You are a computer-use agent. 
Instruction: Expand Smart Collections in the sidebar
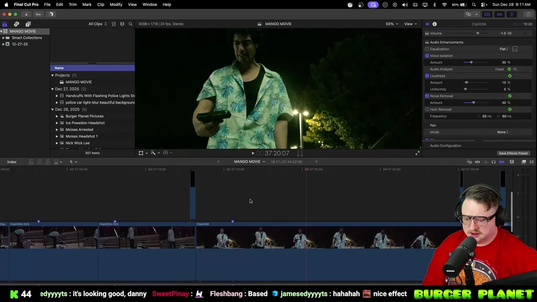[3, 38]
